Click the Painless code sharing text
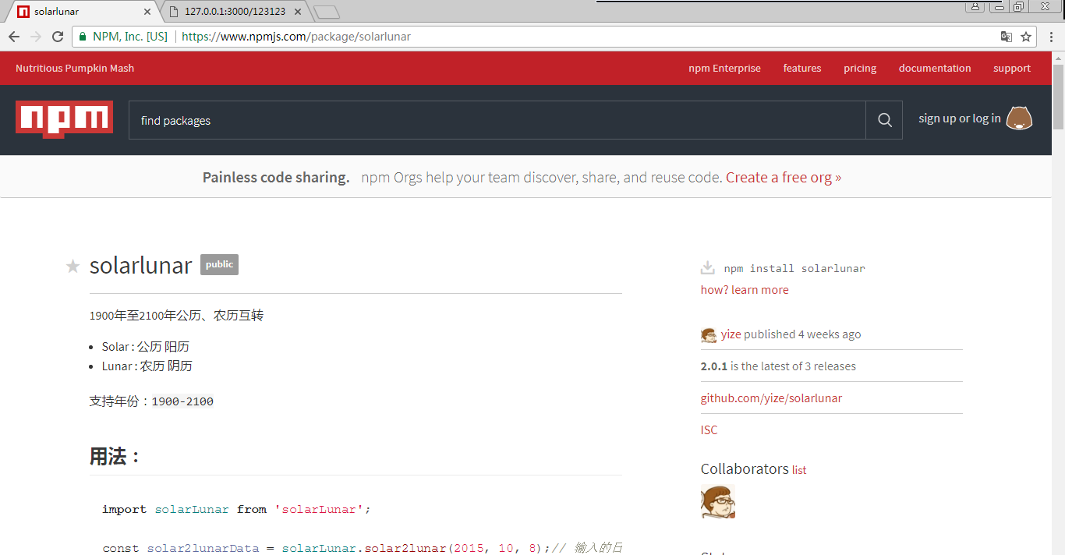Viewport: 1065px width, 555px height. pos(276,178)
